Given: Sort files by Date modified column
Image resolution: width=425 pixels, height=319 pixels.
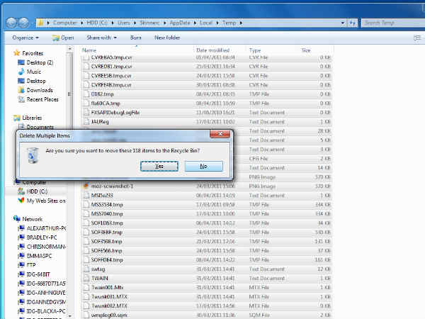Looking at the screenshot, I should pyautogui.click(x=212, y=51).
